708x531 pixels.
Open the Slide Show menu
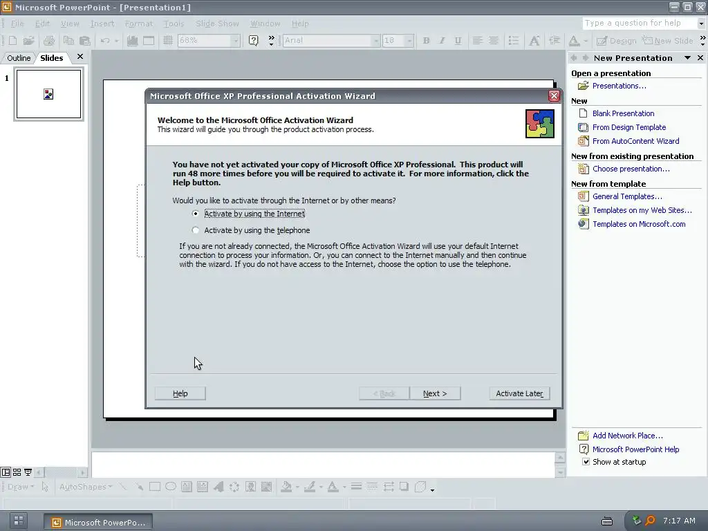[x=217, y=24]
